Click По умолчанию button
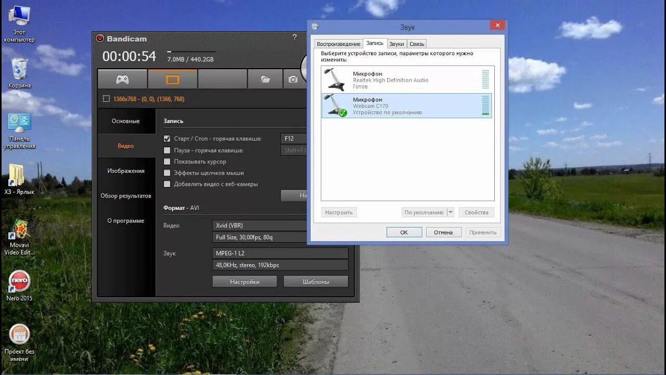Screen dimensions: 666x375 coord(424,213)
